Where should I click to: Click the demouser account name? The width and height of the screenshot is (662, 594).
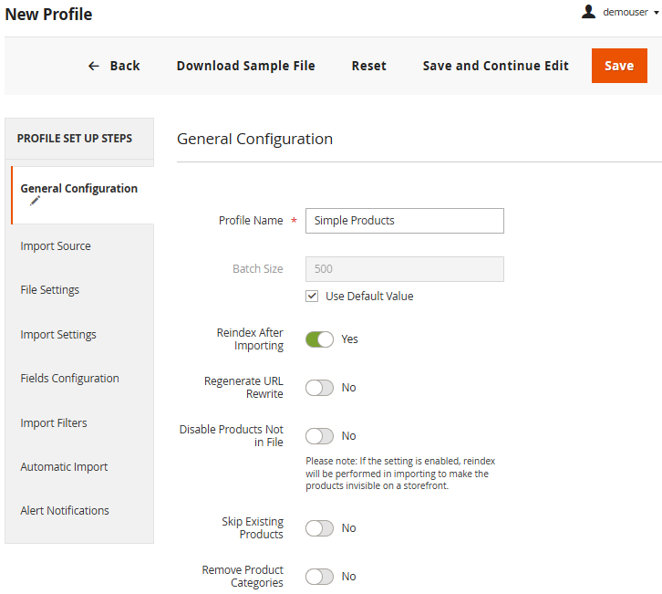626,12
